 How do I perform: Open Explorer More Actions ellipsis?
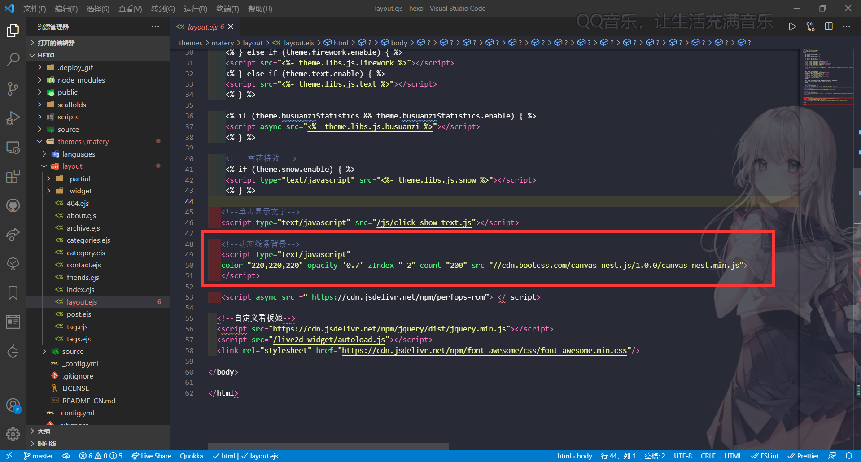pos(155,27)
